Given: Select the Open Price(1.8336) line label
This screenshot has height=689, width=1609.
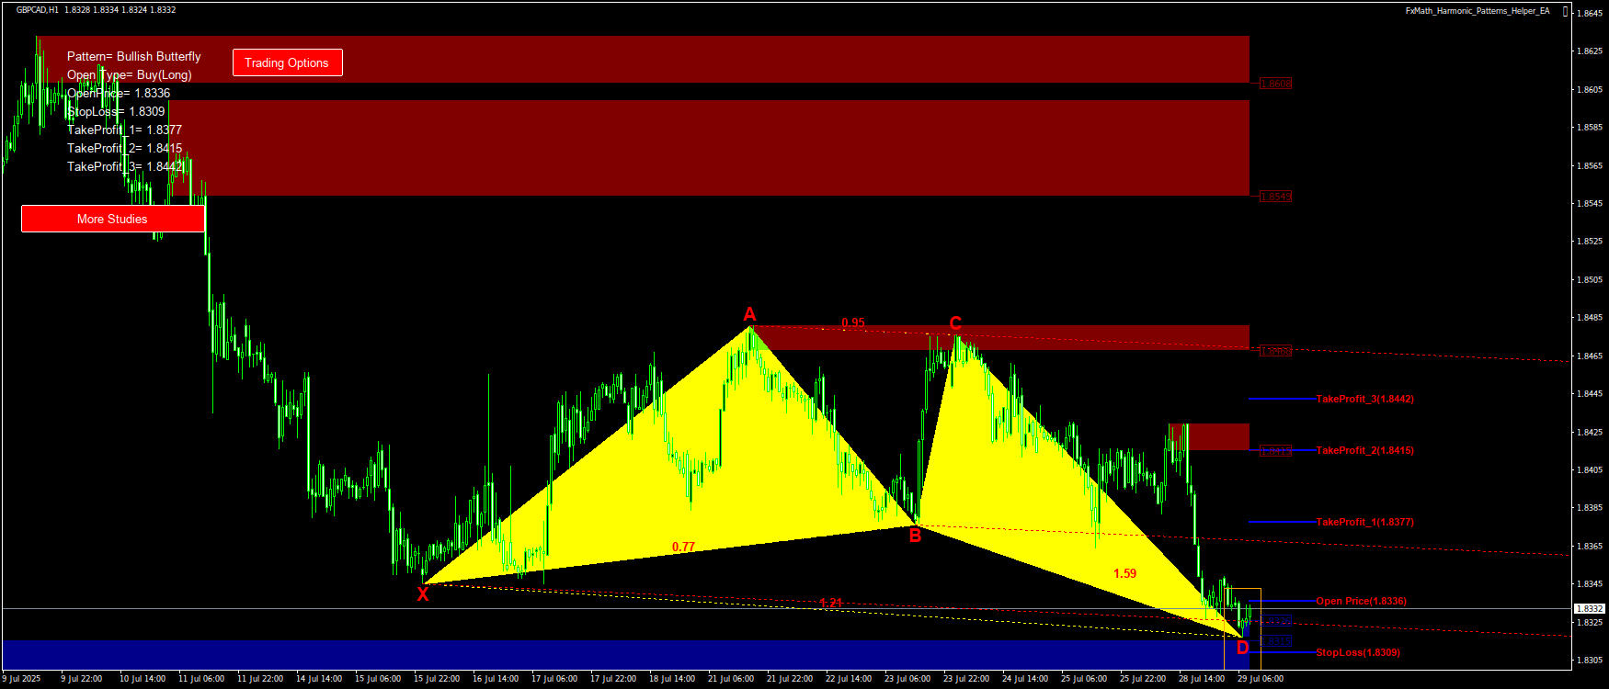Looking at the screenshot, I should click(x=1361, y=601).
